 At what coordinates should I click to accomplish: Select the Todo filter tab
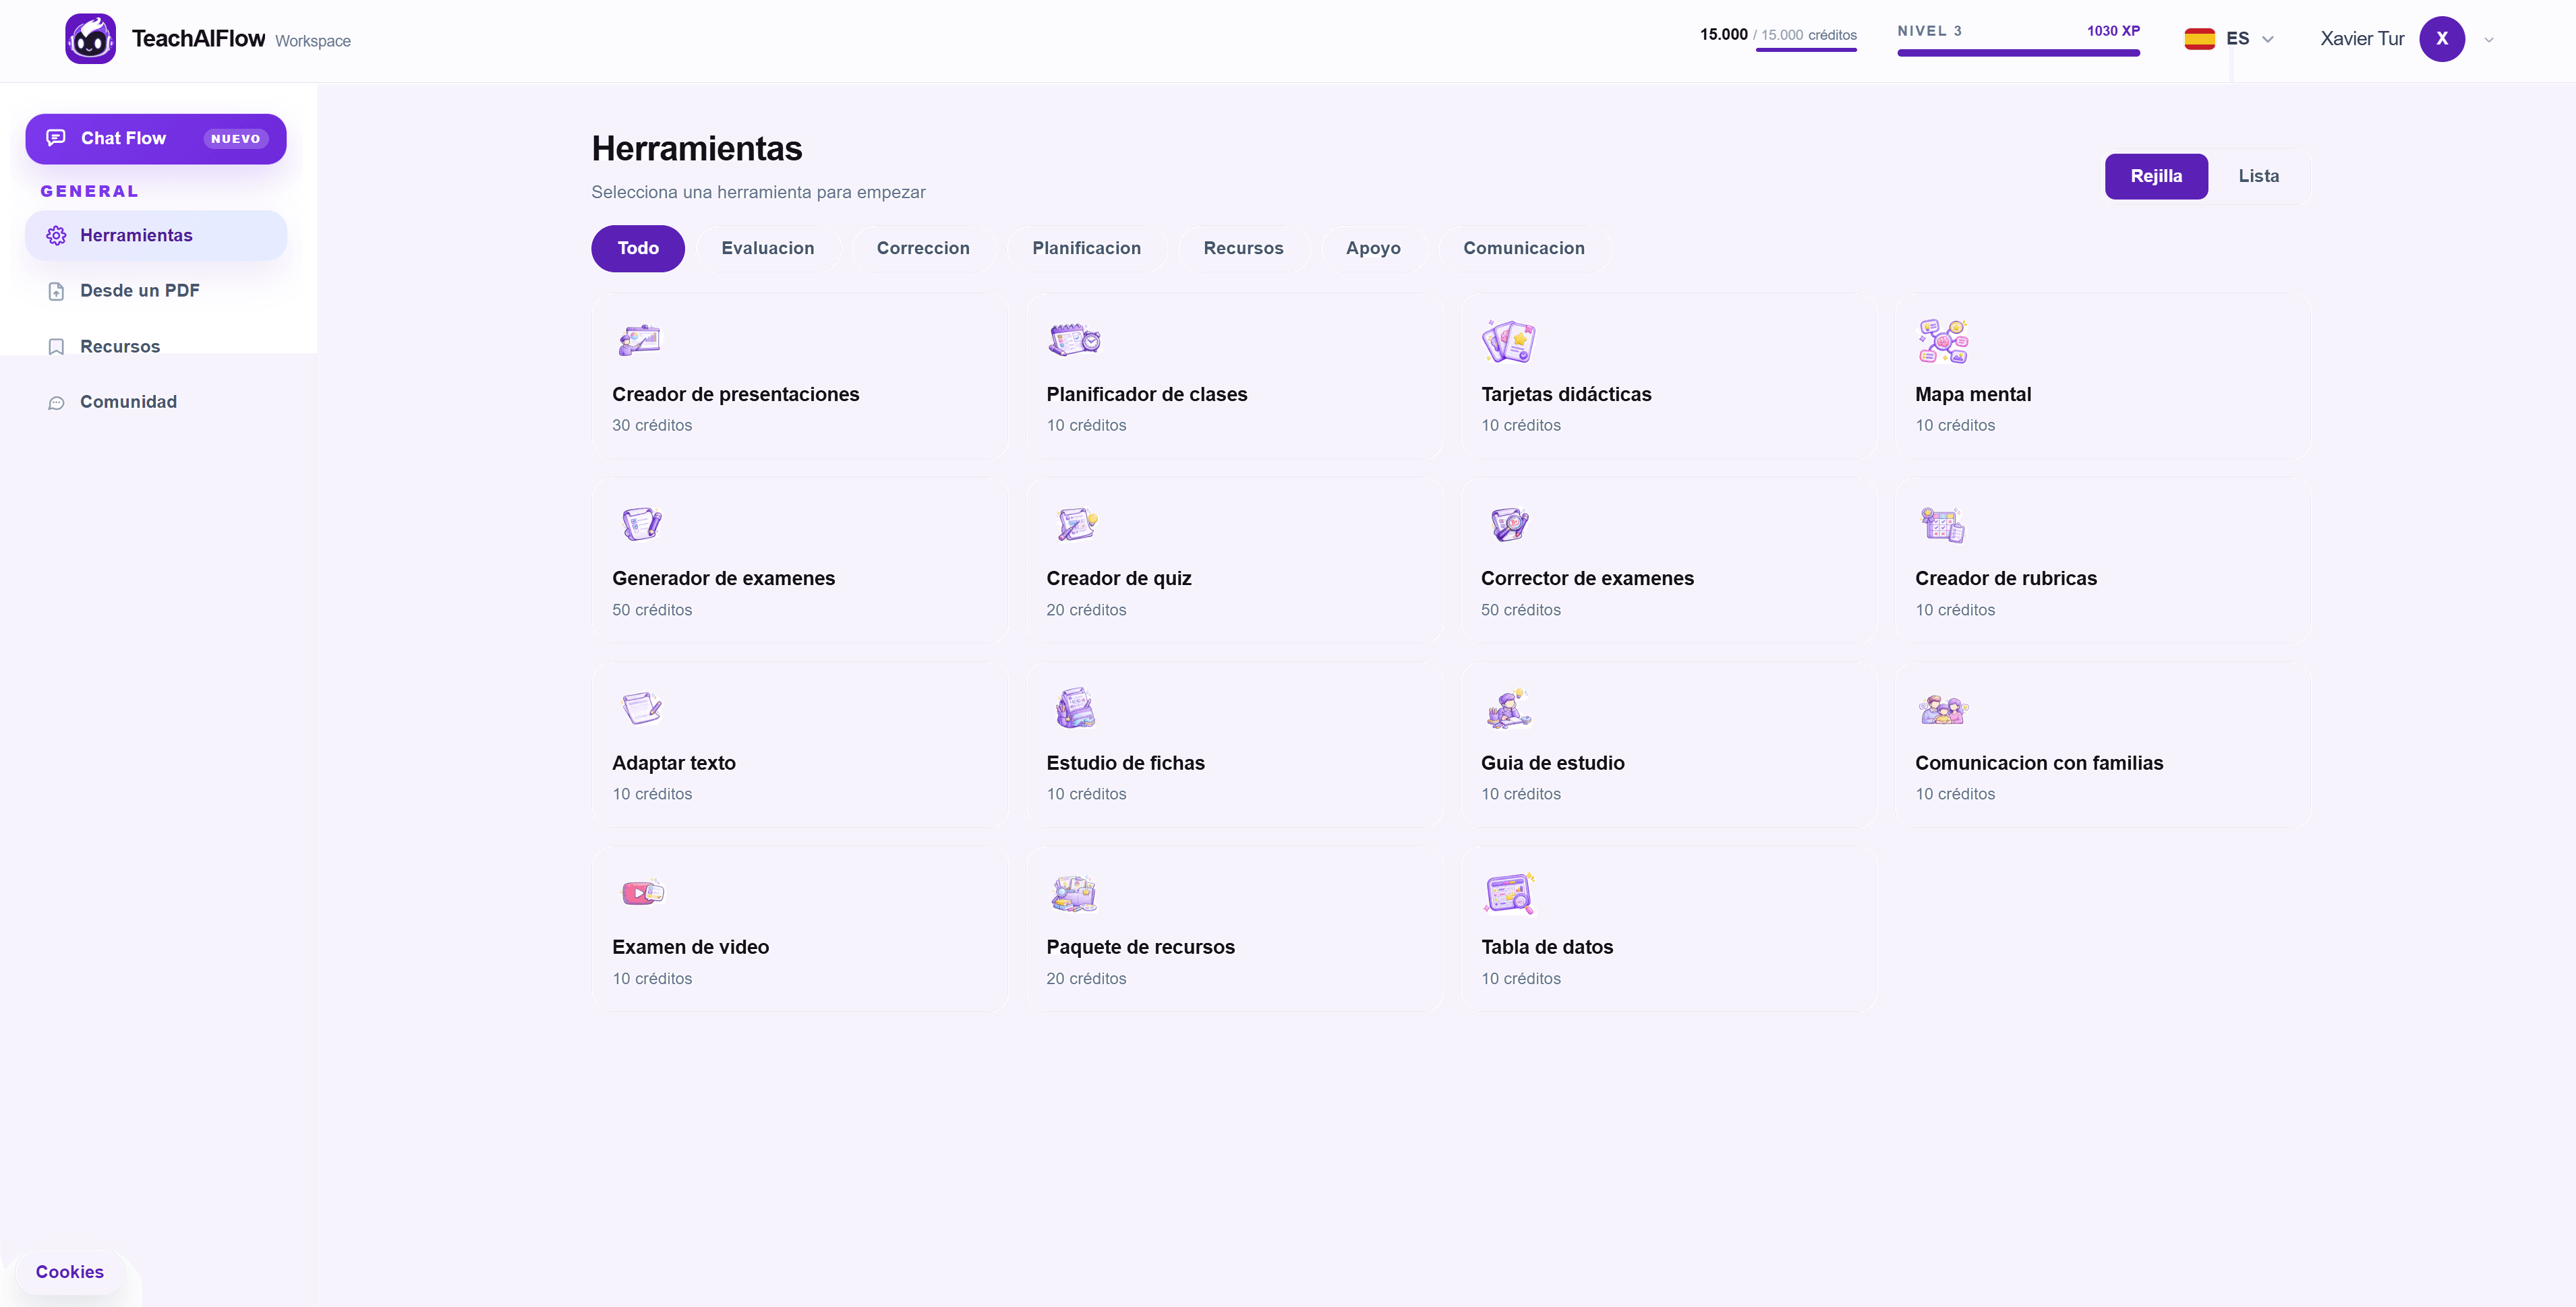(x=638, y=249)
